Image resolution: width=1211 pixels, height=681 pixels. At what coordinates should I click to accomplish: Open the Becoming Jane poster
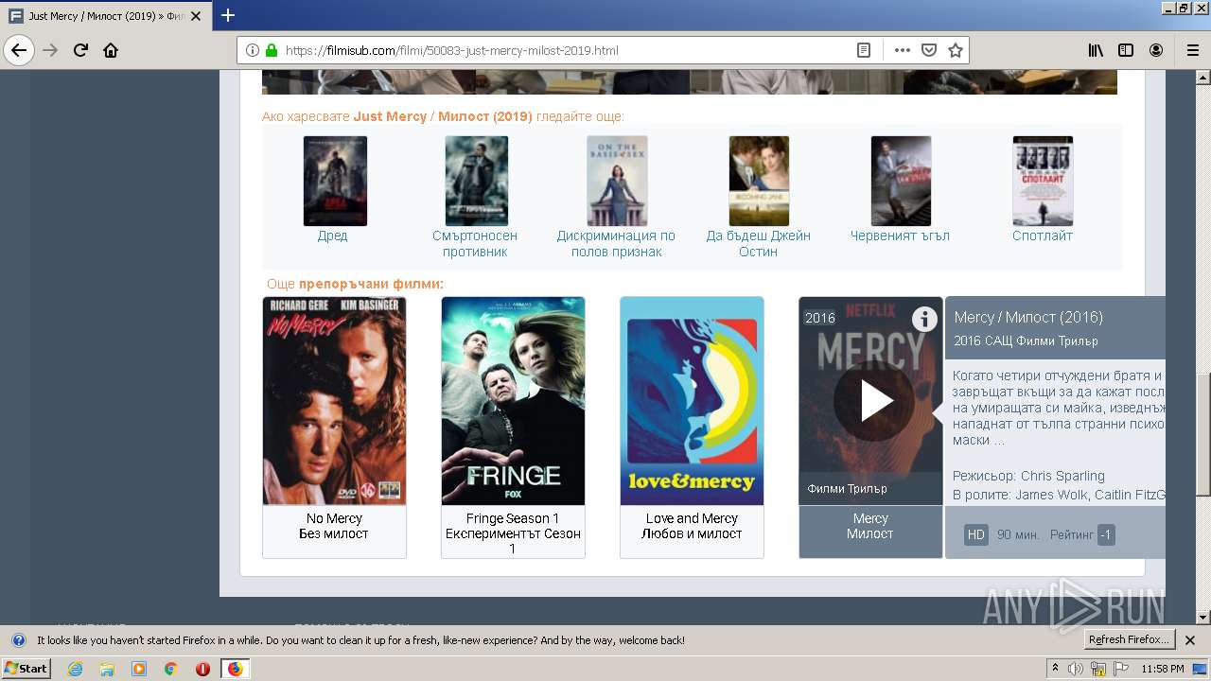coord(759,181)
